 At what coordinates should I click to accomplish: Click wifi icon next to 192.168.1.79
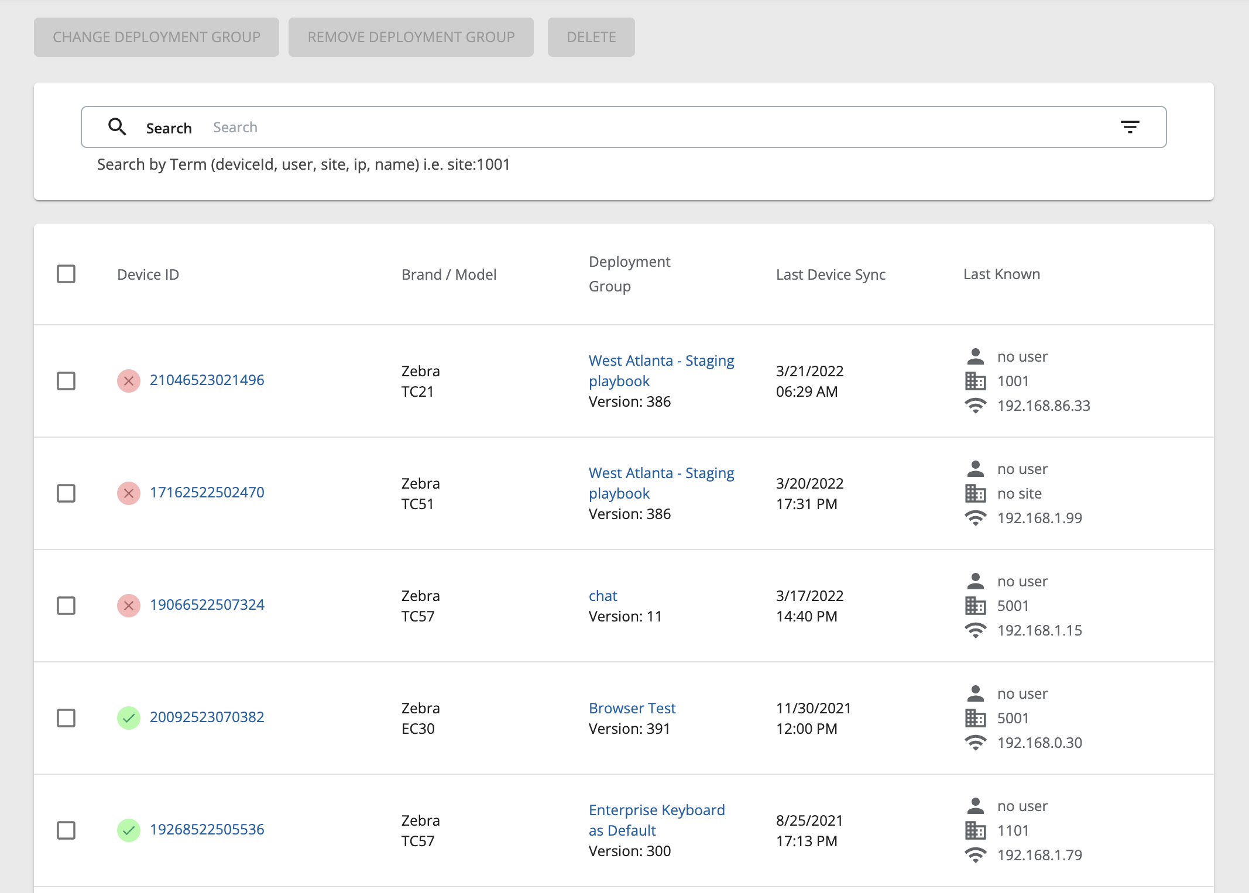(x=975, y=855)
